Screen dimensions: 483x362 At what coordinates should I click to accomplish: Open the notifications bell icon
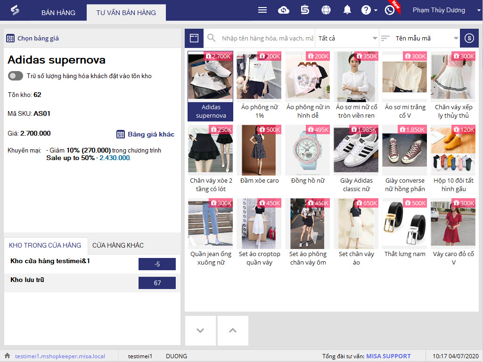pos(347,10)
